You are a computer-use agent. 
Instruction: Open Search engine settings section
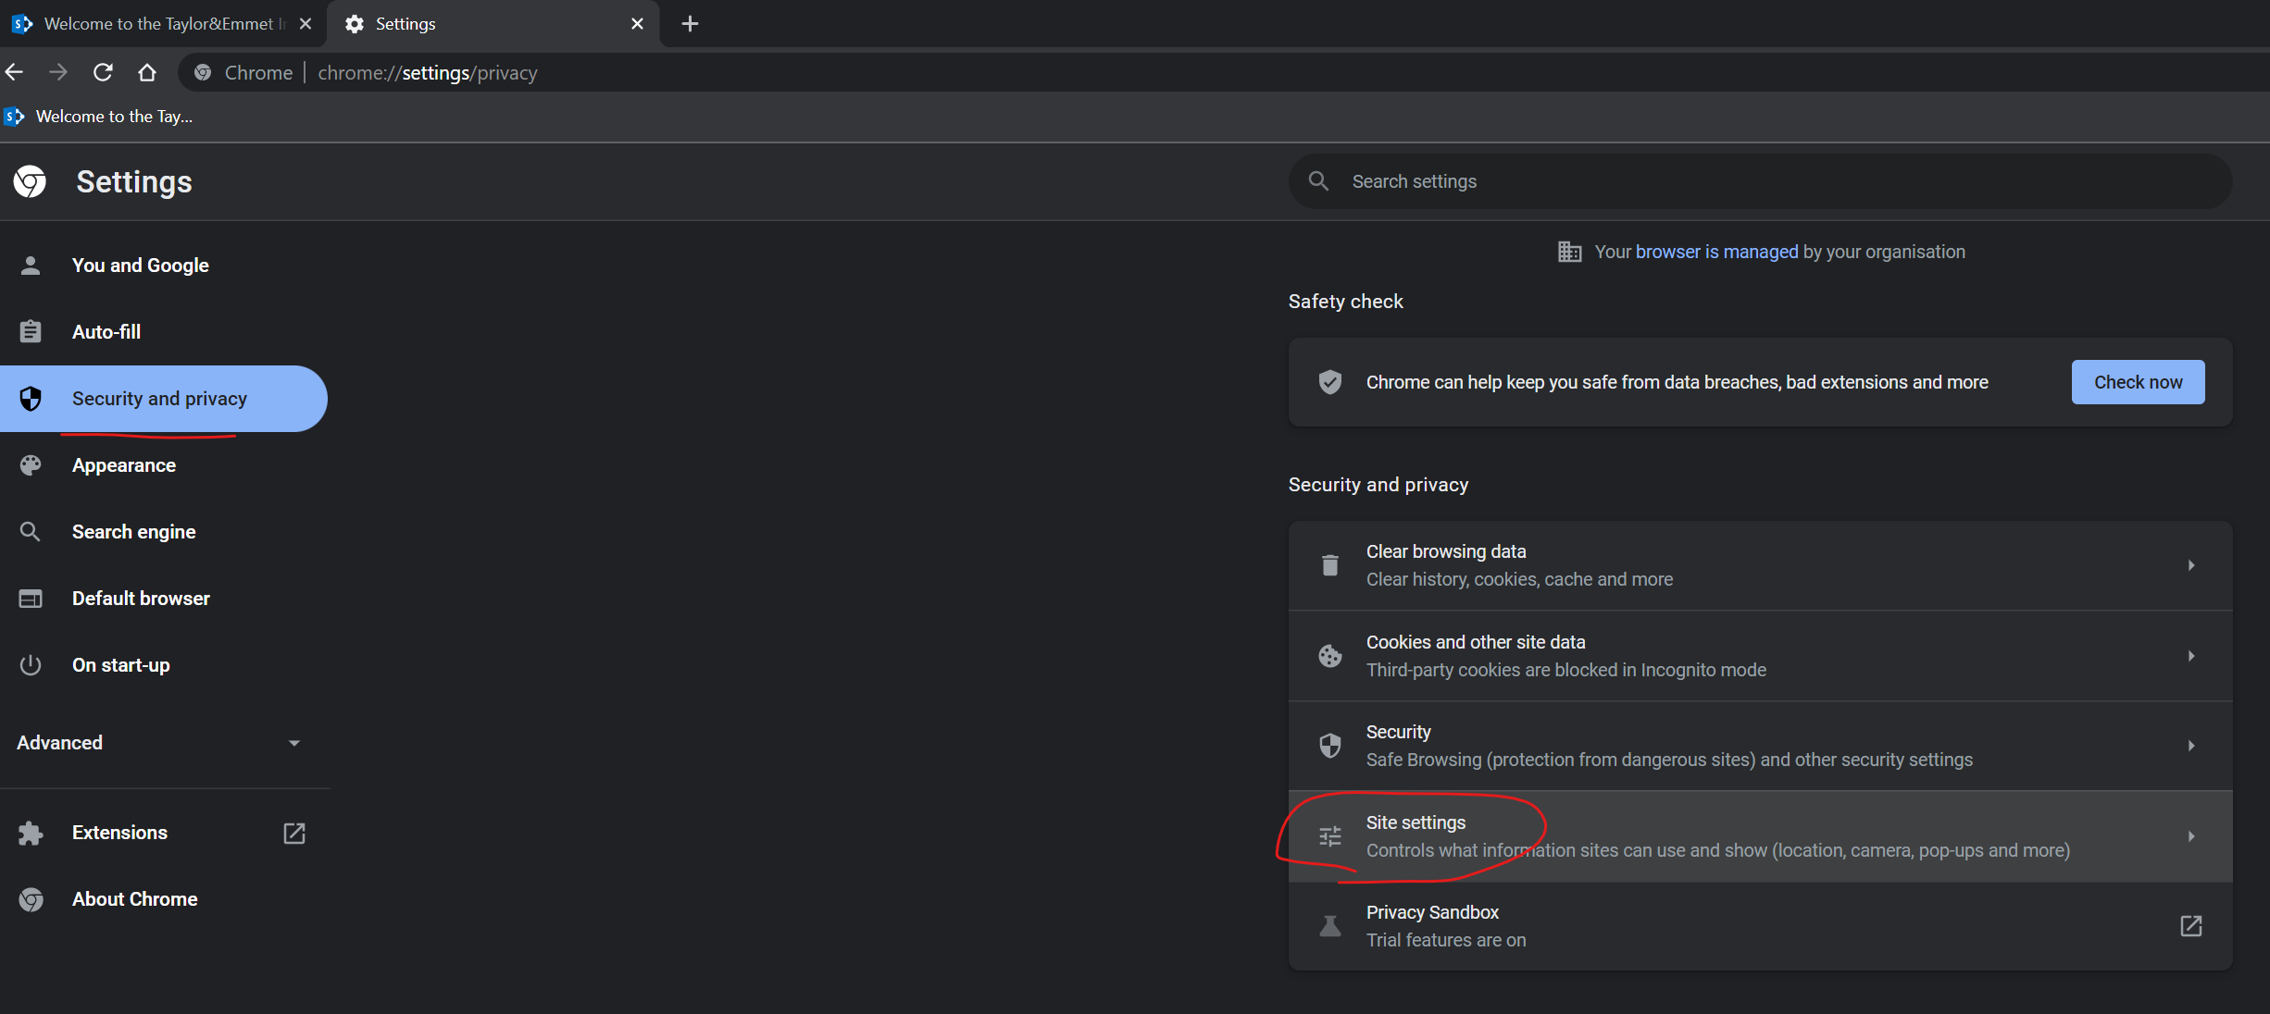coord(133,532)
